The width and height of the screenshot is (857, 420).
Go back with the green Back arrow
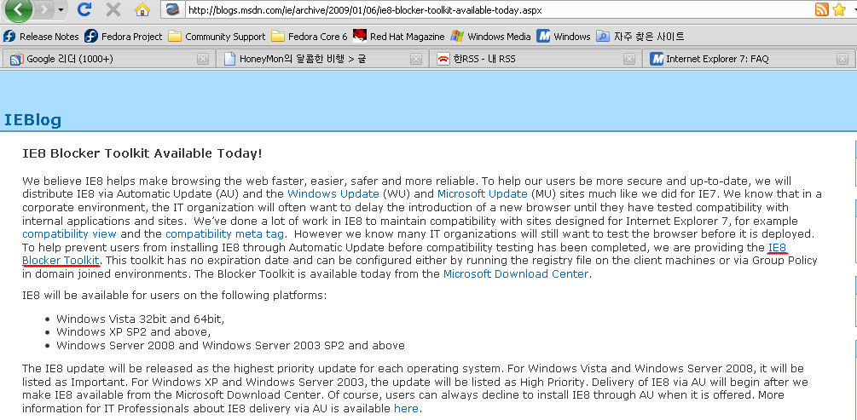point(18,9)
